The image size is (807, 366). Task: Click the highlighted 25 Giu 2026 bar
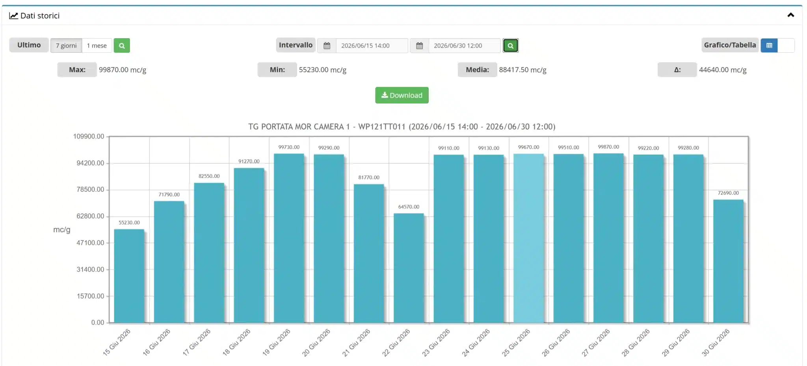(x=528, y=238)
